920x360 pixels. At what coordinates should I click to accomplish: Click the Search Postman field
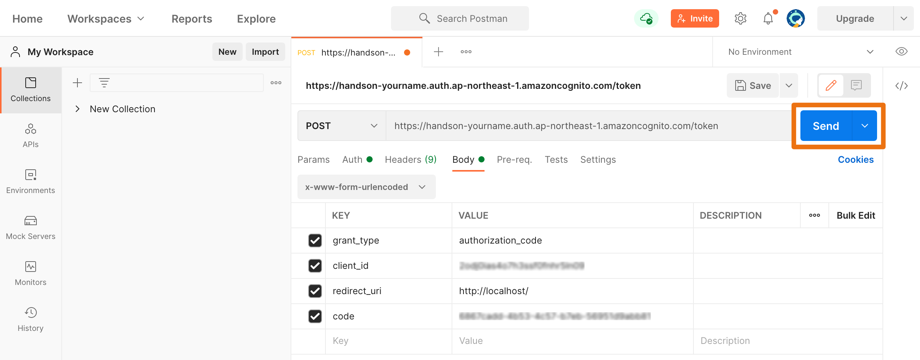(x=460, y=18)
